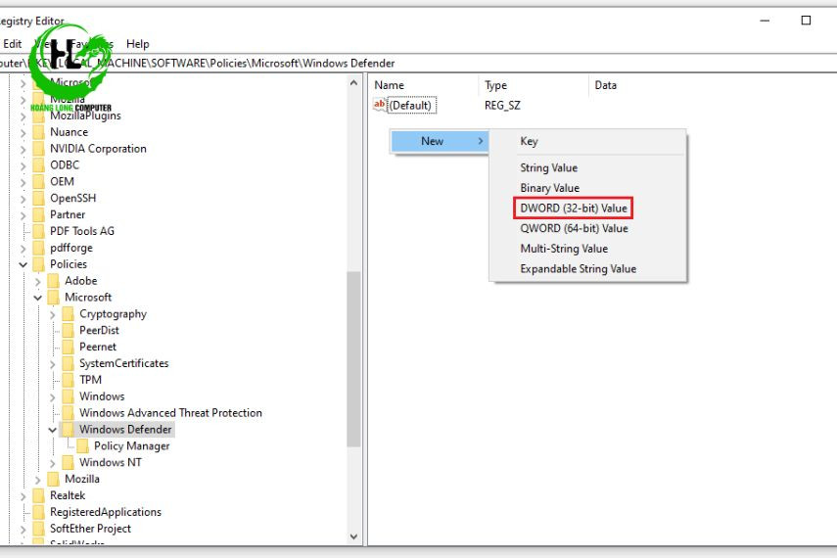Choose Multi-String Value option
The height and width of the screenshot is (558, 837).
point(564,249)
